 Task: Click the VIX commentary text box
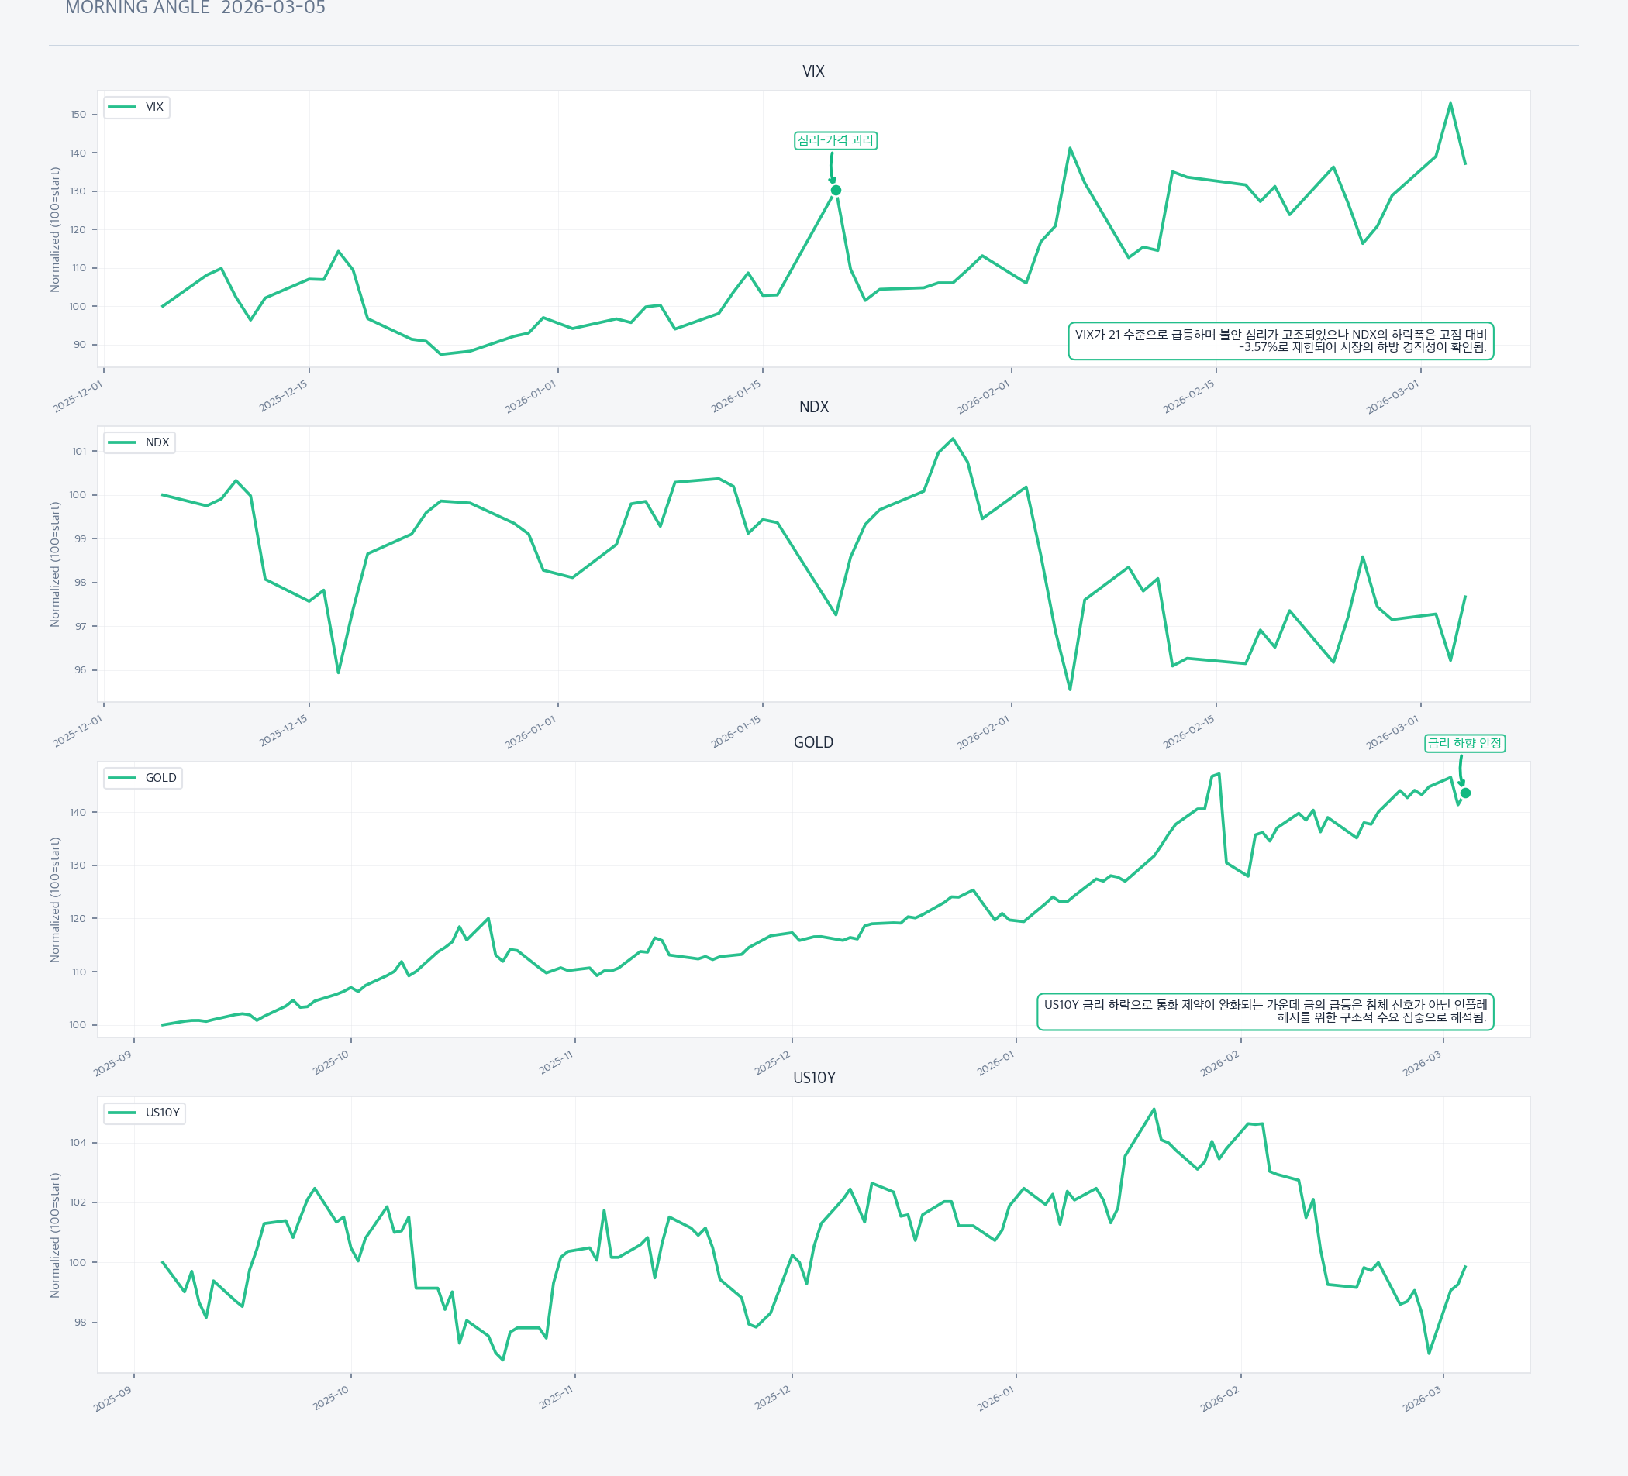pos(1281,341)
